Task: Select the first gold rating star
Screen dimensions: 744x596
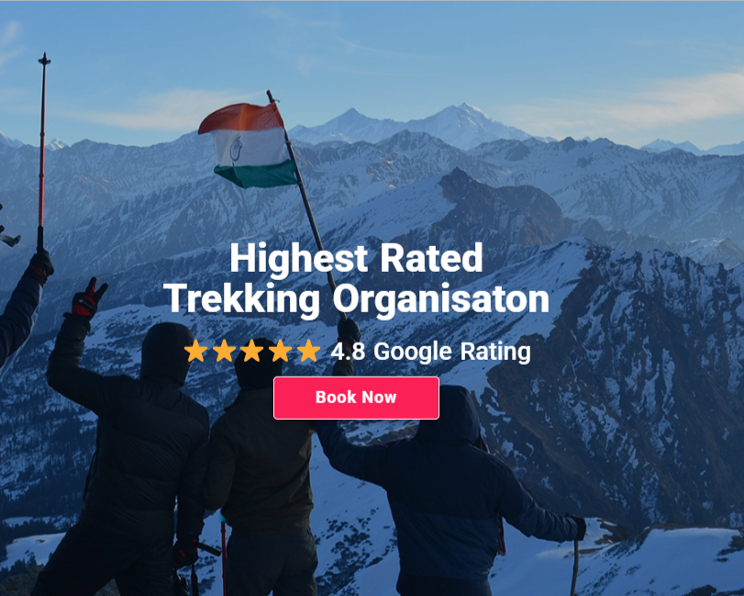Action: click(x=196, y=351)
